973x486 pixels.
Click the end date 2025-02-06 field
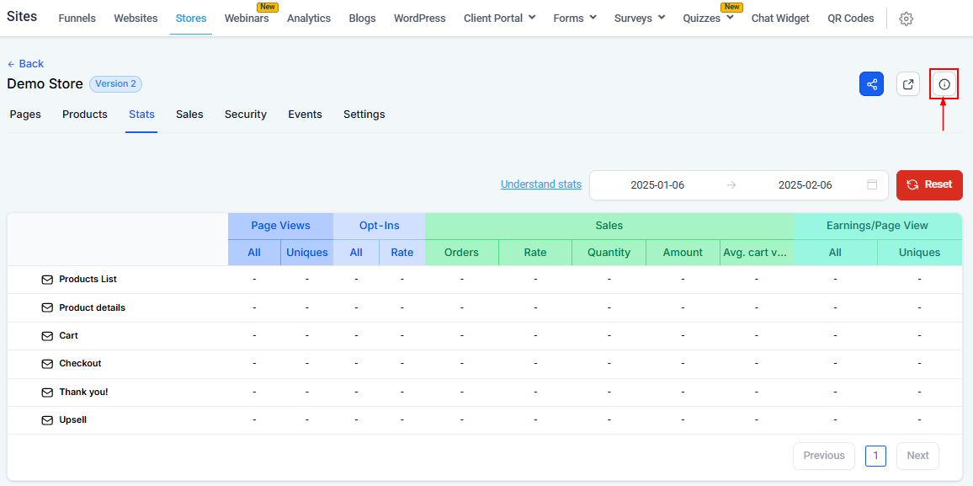point(805,184)
